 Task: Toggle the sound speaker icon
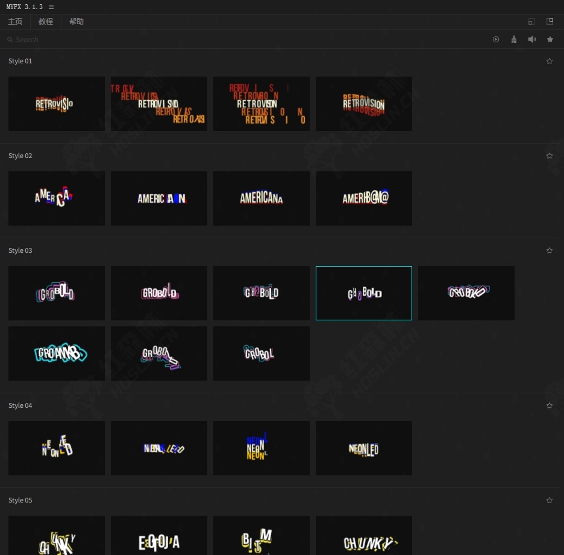532,39
